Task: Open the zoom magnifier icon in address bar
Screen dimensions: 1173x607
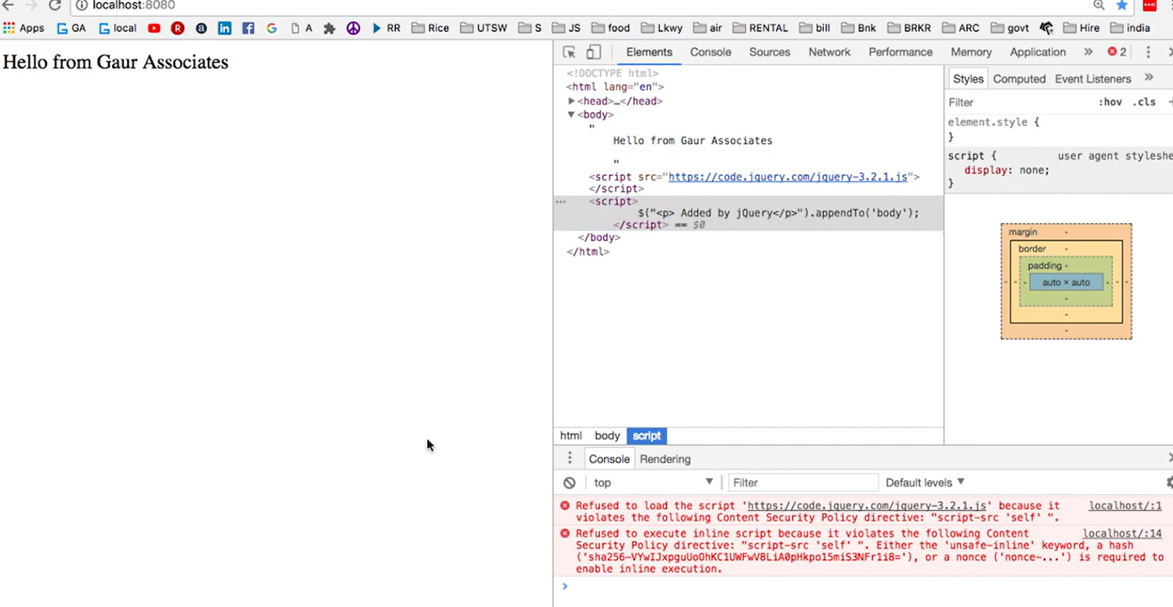Action: click(1099, 5)
